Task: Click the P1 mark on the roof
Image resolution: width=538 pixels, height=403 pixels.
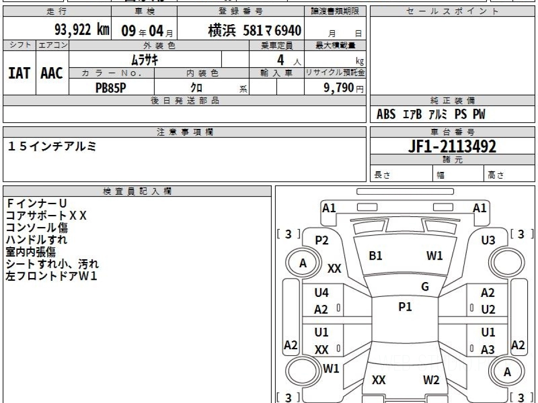Action: [x=405, y=307]
